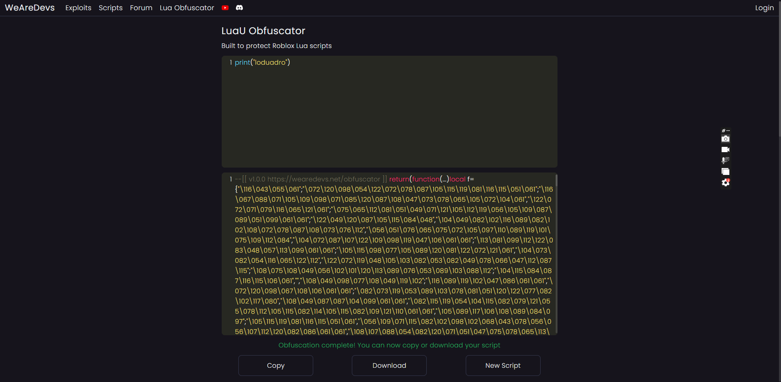Take a screenshot with the camera icon
781x382 pixels.
(x=725, y=139)
